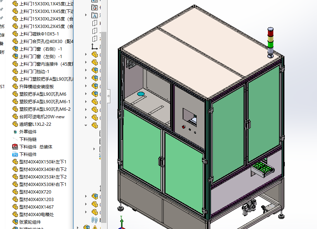The height and width of the screenshot is (229, 317).
Task: Click the panel collapse handle beside the viewport
Action: 109,96
